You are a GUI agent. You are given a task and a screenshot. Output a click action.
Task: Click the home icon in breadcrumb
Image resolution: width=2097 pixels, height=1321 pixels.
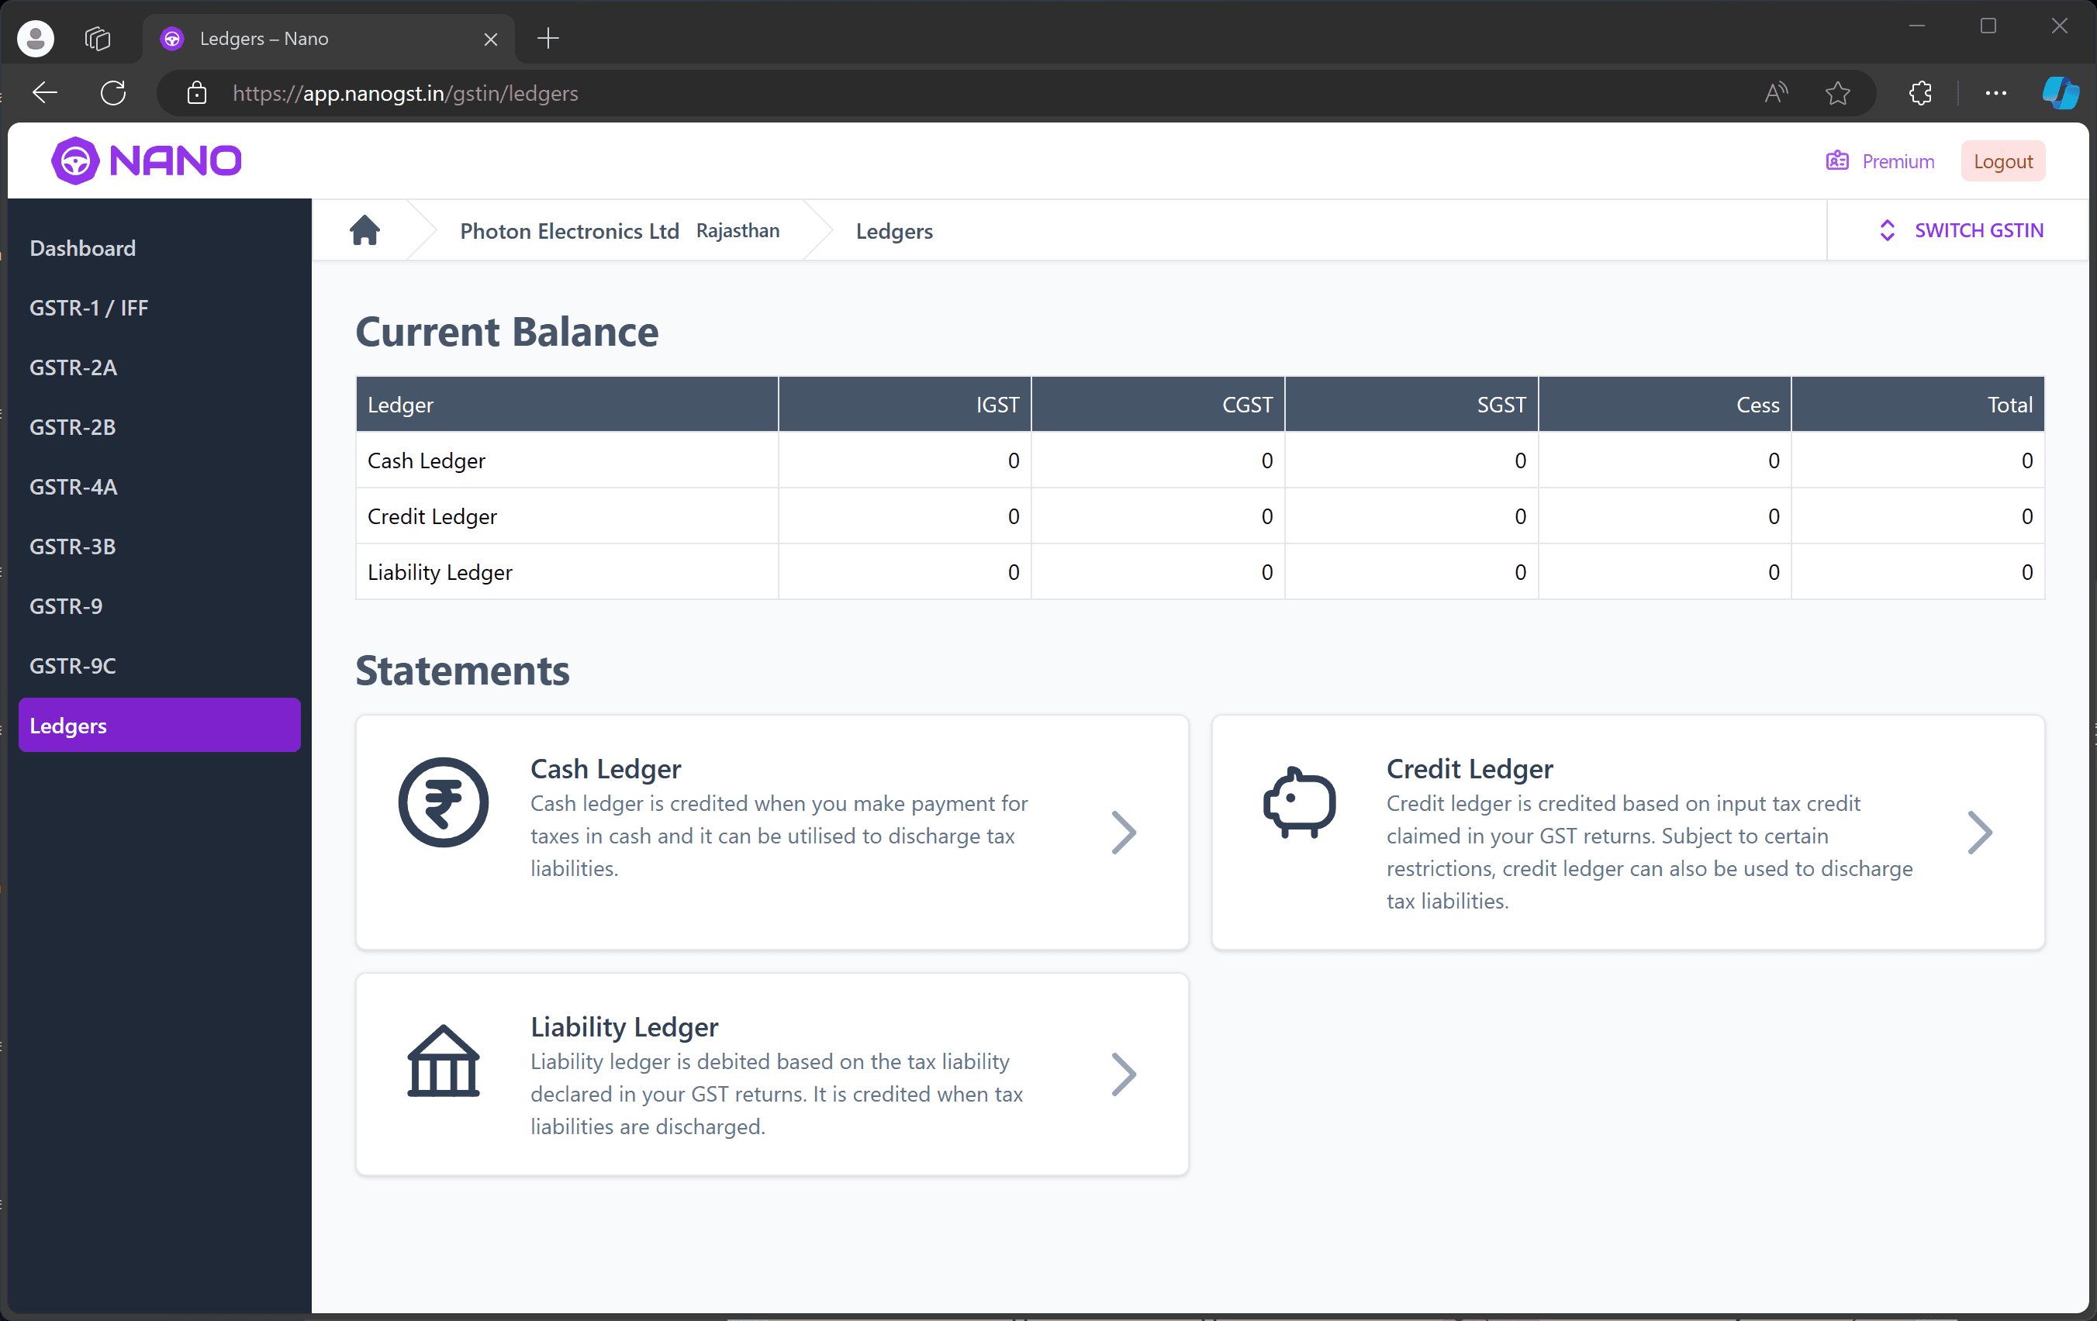point(364,229)
